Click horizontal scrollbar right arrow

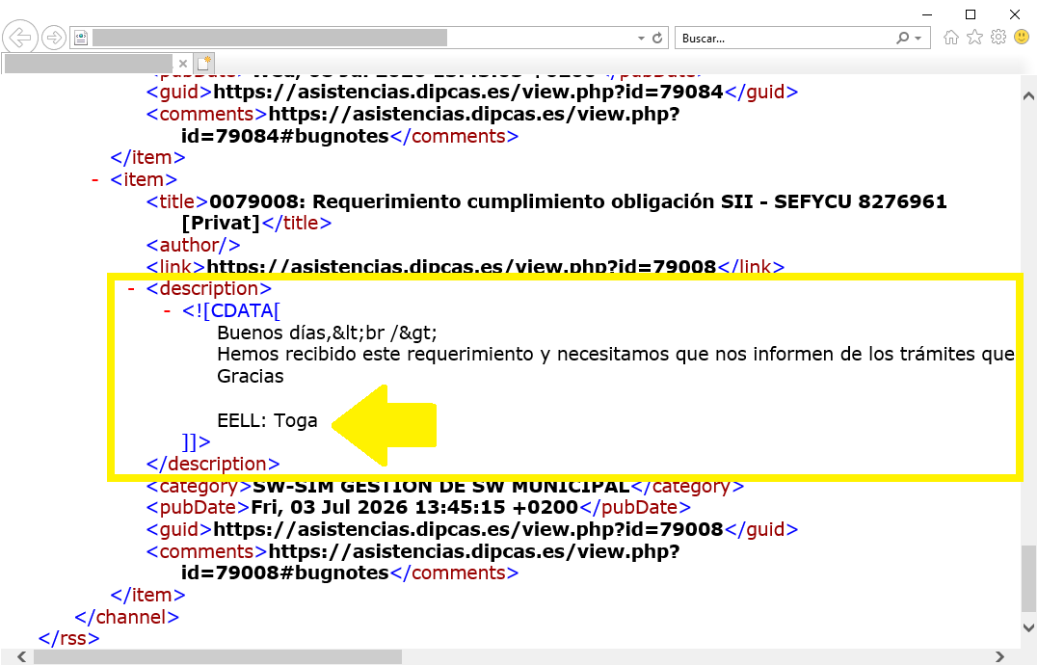point(999,656)
